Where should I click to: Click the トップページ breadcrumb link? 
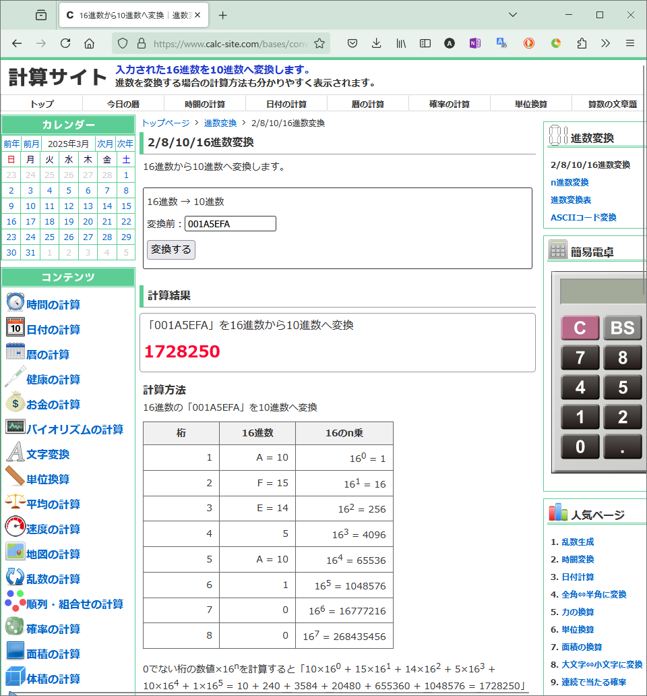coord(166,123)
